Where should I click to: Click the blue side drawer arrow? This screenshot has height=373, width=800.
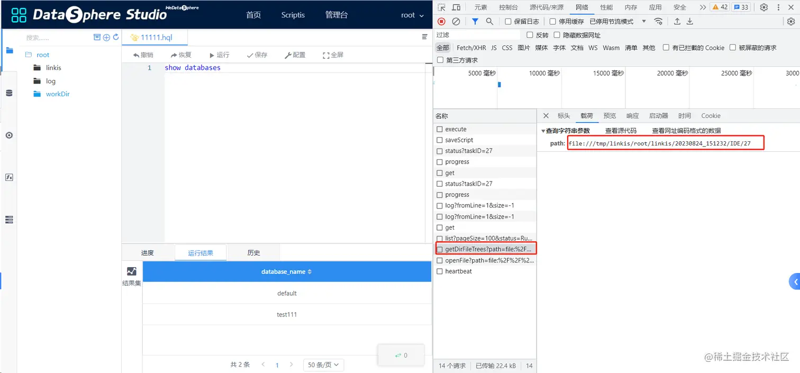[x=794, y=281]
